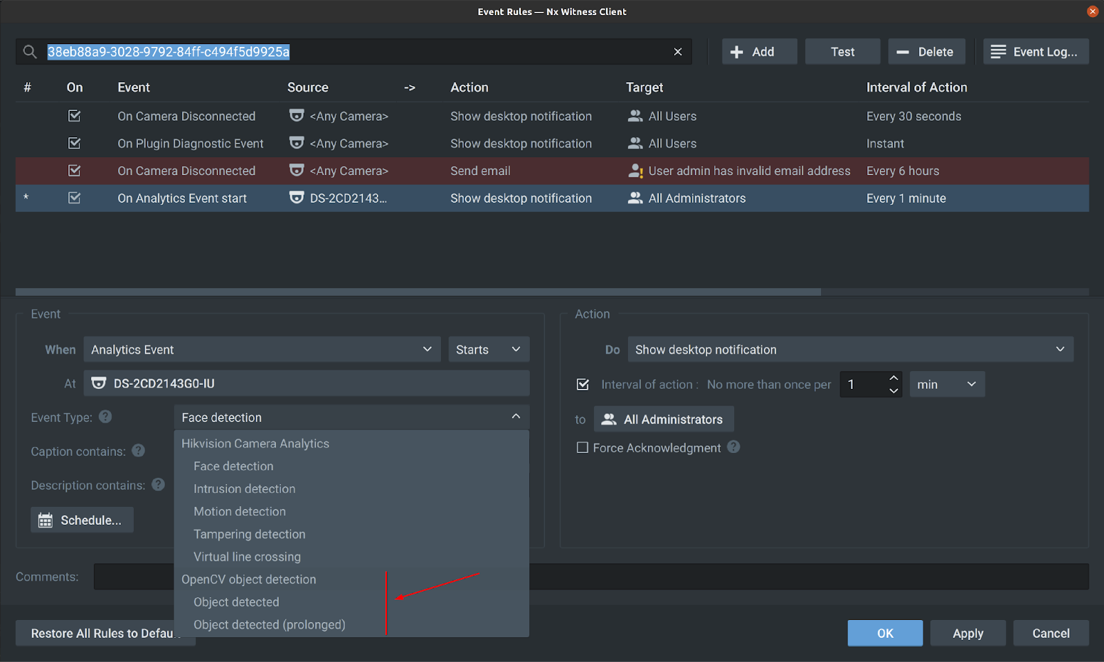The image size is (1104, 662).
Task: Add a new event rule
Action: (x=759, y=52)
